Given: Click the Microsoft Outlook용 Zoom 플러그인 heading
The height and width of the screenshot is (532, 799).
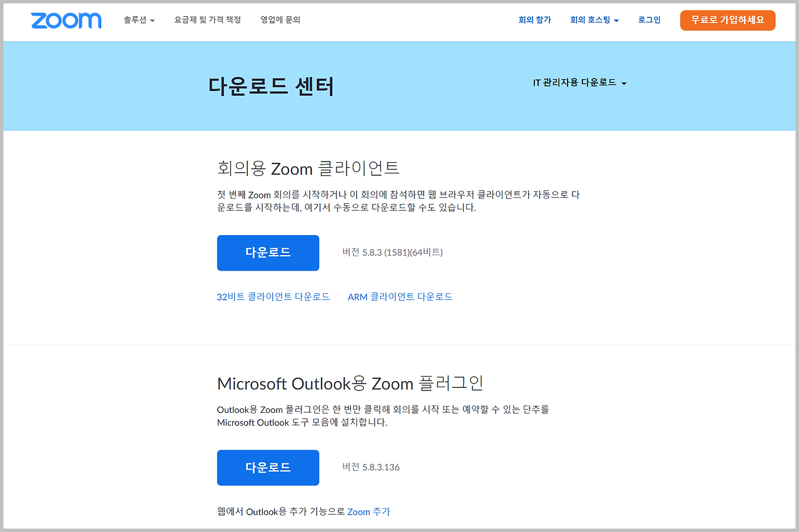Looking at the screenshot, I should pyautogui.click(x=350, y=383).
